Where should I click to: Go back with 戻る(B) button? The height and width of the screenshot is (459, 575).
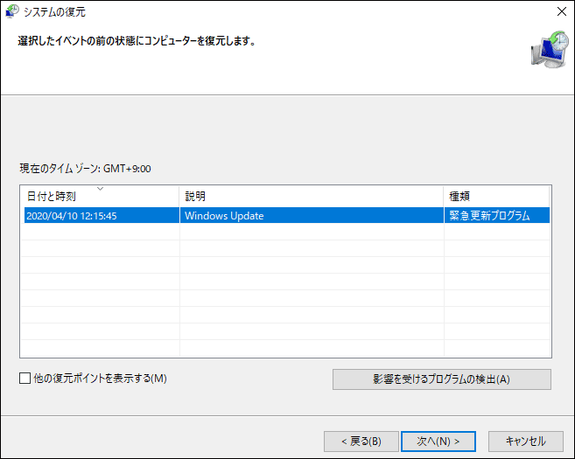361,442
